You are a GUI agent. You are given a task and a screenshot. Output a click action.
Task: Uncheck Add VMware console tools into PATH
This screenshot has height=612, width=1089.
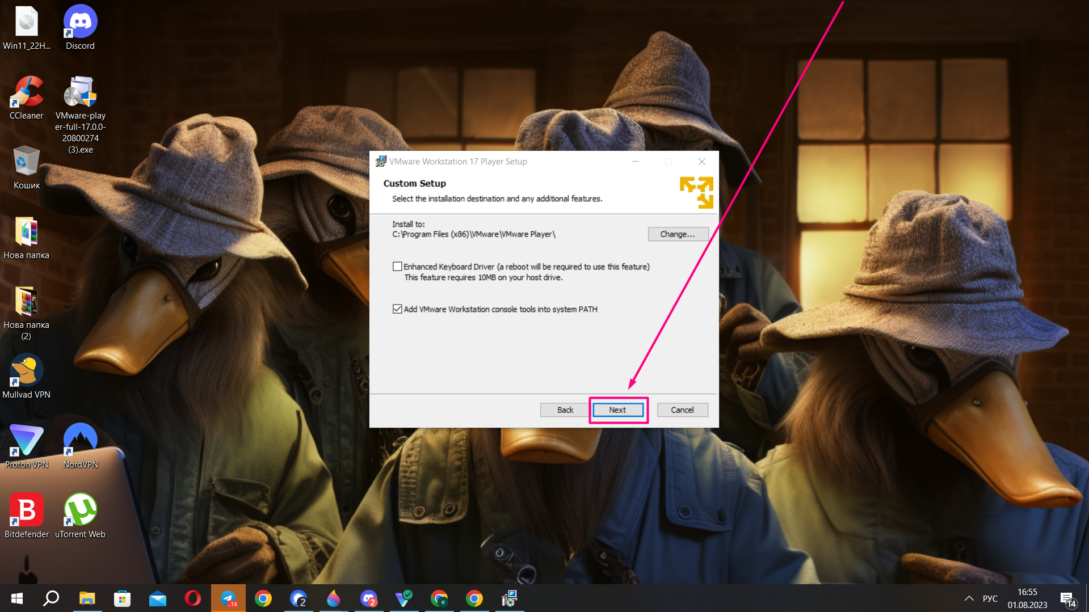tap(397, 309)
